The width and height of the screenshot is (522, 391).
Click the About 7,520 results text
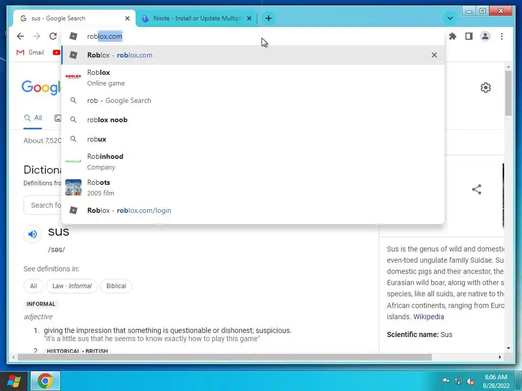[42, 141]
